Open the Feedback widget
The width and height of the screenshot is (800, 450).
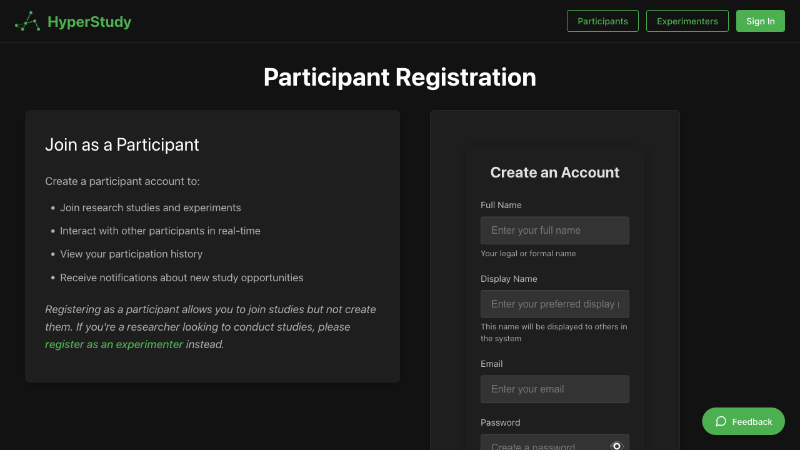(743, 421)
